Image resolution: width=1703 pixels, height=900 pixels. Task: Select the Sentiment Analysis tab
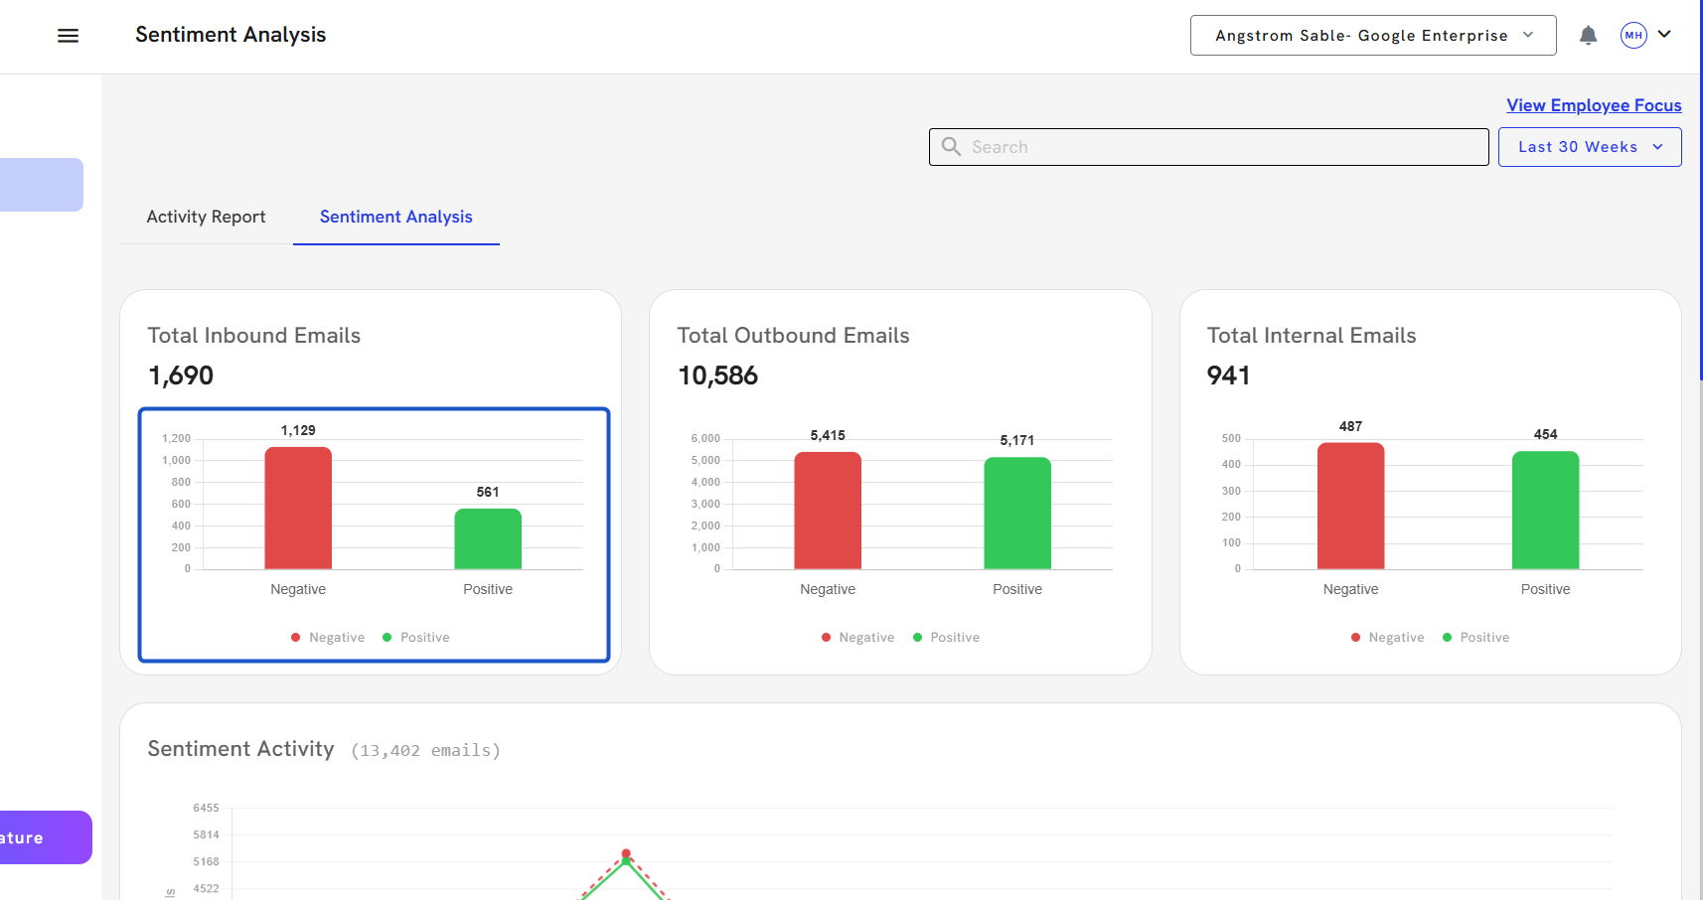tap(395, 217)
